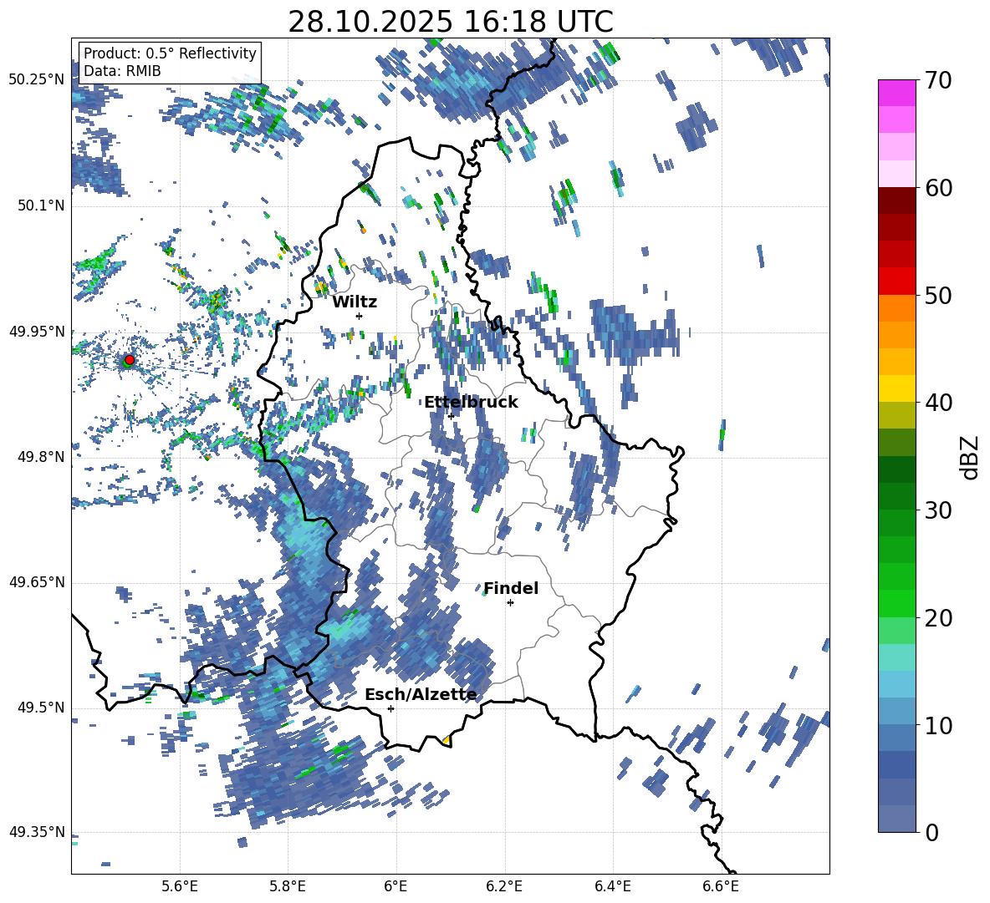Click the 49.35°N latitude label

[37, 832]
